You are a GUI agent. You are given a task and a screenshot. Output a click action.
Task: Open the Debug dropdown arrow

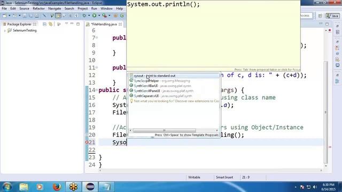coord(89,15)
